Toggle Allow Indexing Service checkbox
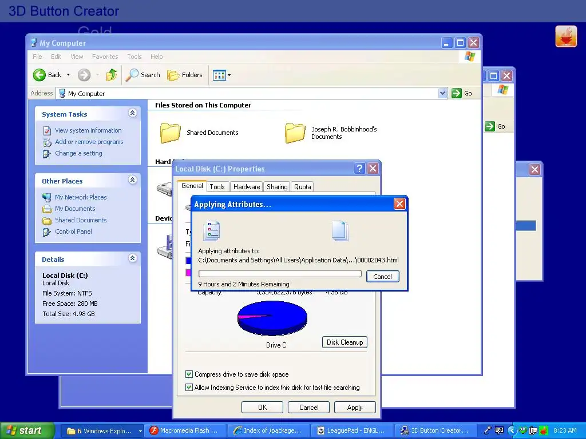 [189, 387]
